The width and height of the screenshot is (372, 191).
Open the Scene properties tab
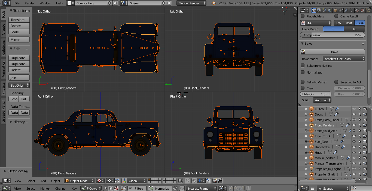(x=324, y=10)
